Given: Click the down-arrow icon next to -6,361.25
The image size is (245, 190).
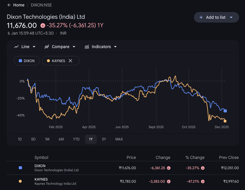Looking at the screenshot, I should [x=169, y=168].
